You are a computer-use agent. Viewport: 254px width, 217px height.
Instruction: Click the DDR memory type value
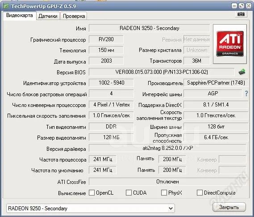111,127
